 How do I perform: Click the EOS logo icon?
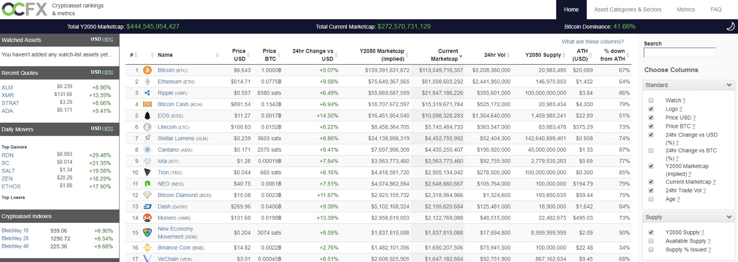coord(148,116)
